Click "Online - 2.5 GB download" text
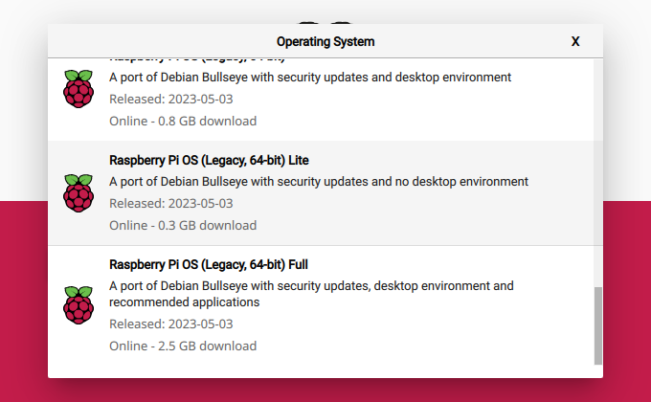The width and height of the screenshot is (651, 402). tap(183, 346)
